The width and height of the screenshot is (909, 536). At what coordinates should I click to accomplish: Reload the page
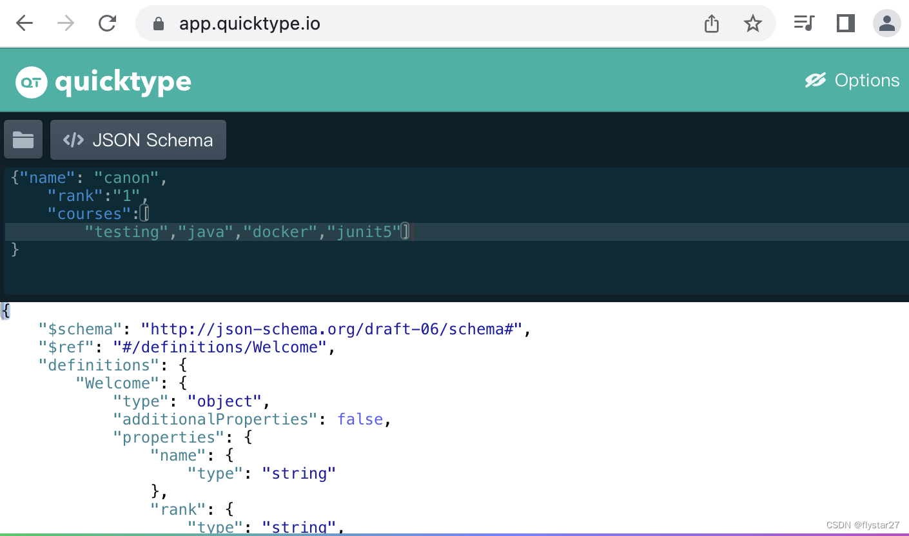point(107,24)
